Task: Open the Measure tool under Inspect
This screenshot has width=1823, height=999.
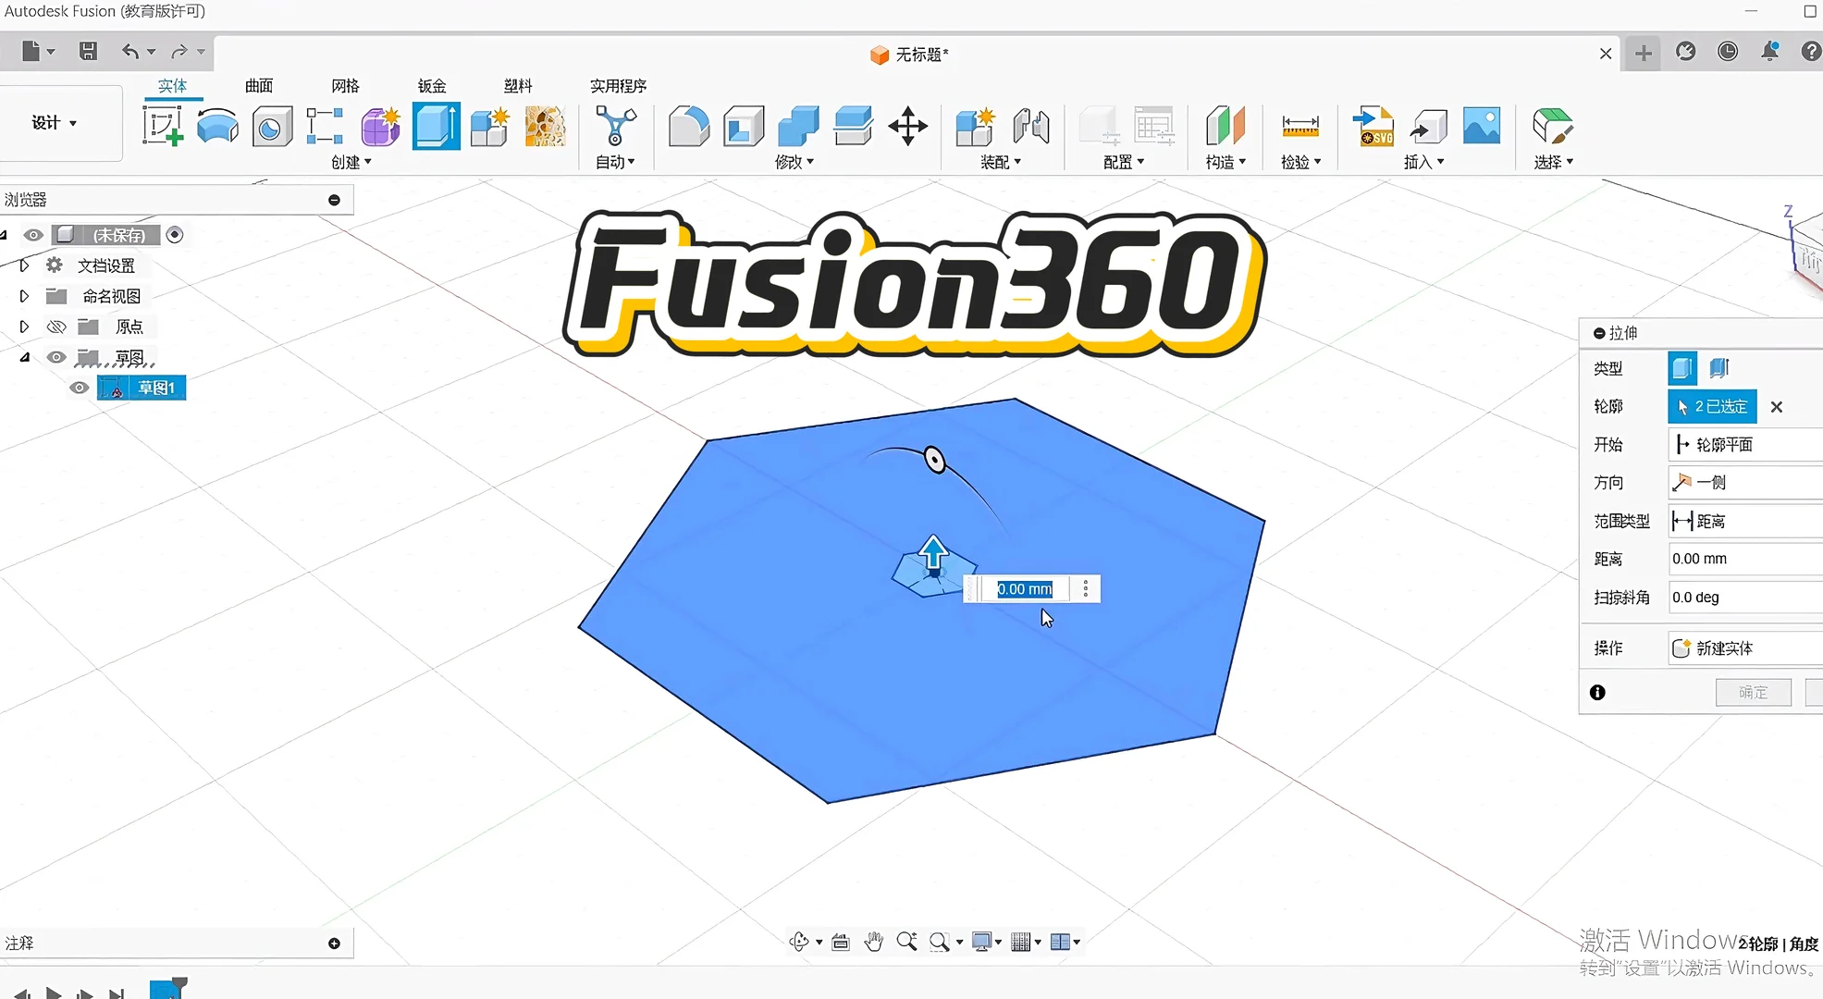Action: click(x=1300, y=126)
